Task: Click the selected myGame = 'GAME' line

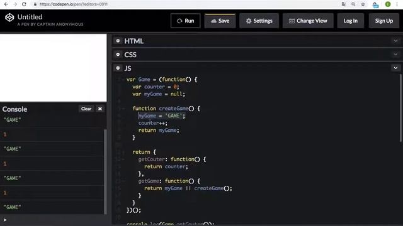Action: click(x=162, y=116)
